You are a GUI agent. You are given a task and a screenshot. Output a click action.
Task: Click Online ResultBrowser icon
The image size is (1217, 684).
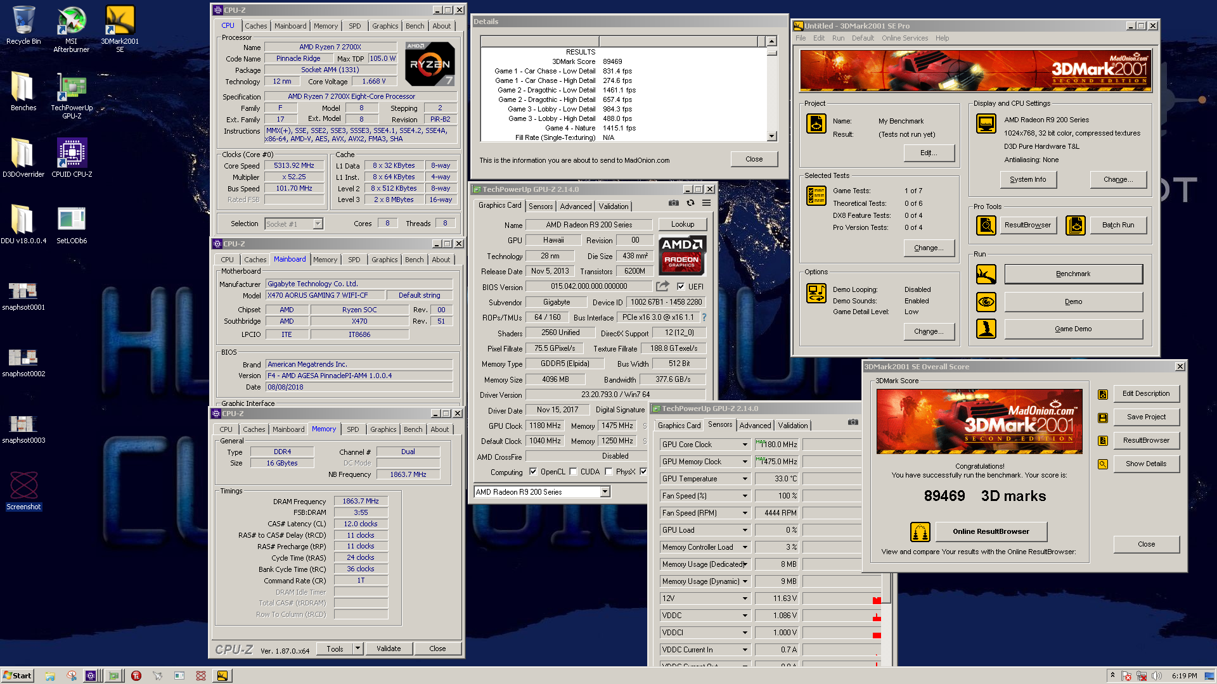click(920, 532)
